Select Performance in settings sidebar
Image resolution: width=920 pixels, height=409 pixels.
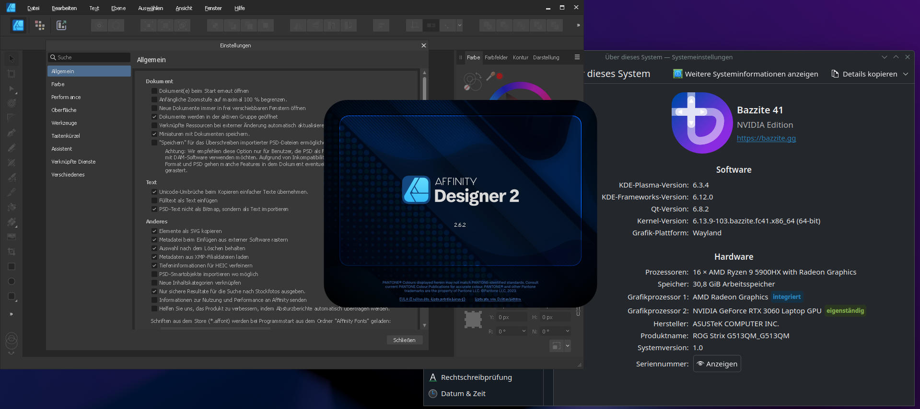[x=89, y=97]
